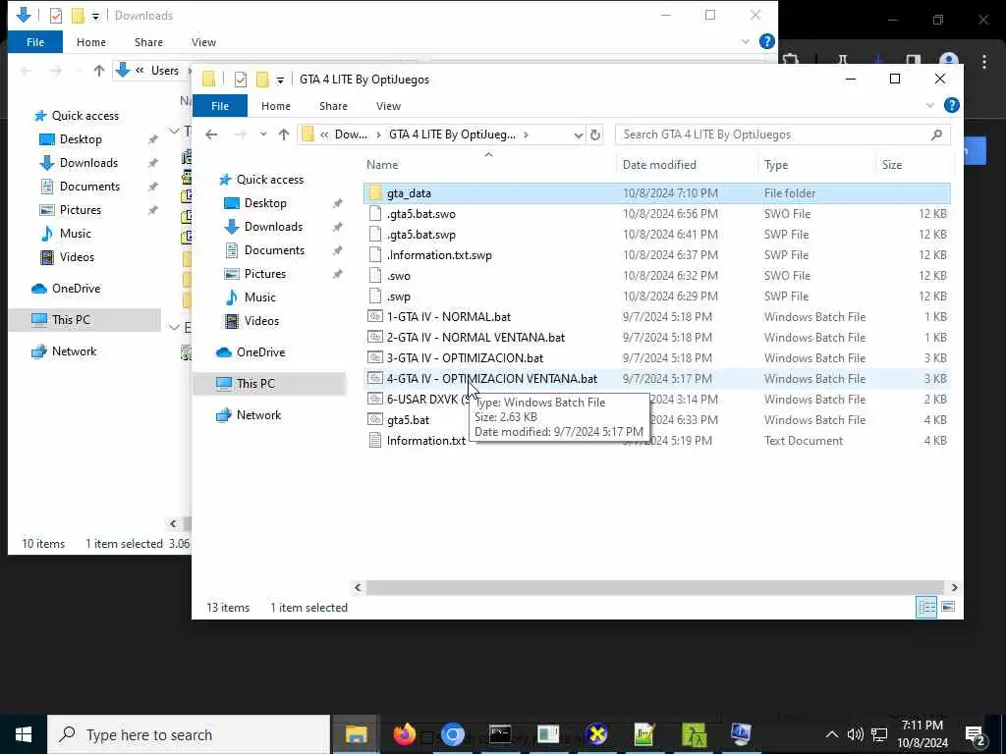Open quick access toolbar dropdown in Downloads title bar
Screen dimensions: 1006x754
[x=95, y=16]
